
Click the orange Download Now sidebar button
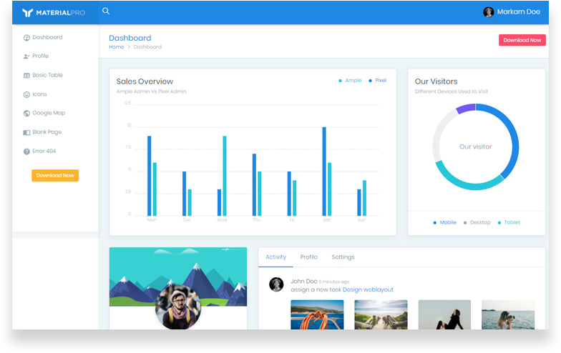click(x=55, y=175)
